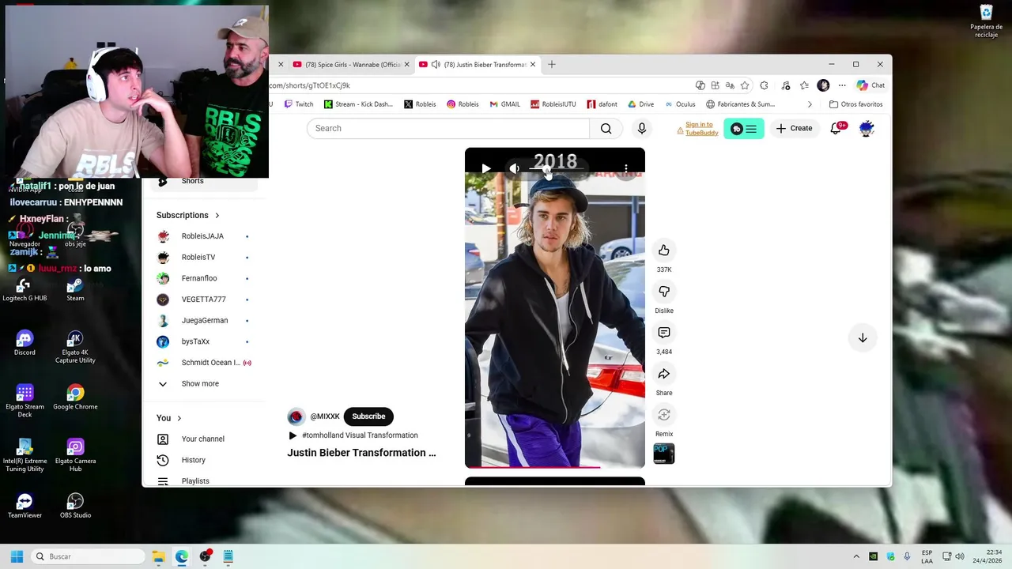Go to the next short arrow

(x=863, y=337)
